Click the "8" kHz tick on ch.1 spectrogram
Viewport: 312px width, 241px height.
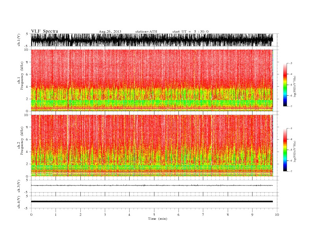click(27, 62)
